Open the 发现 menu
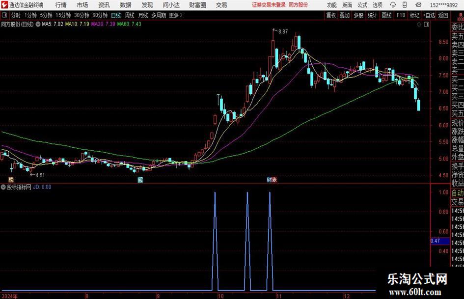 click(x=147, y=5)
